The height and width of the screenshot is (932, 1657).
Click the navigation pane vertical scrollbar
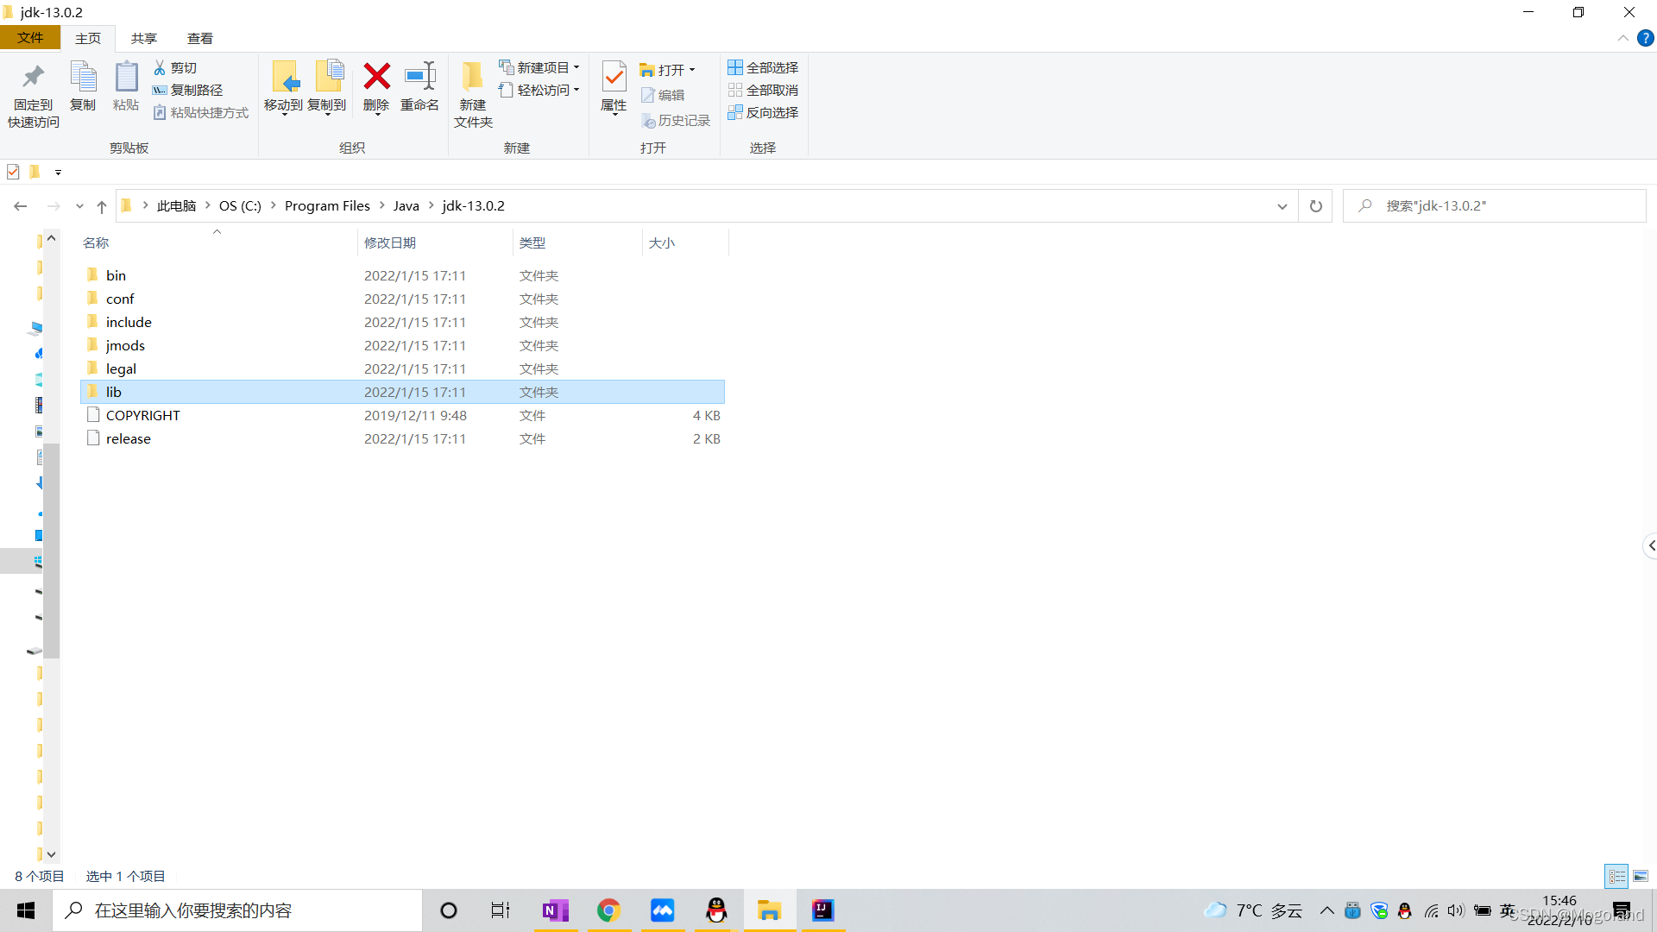[52, 552]
